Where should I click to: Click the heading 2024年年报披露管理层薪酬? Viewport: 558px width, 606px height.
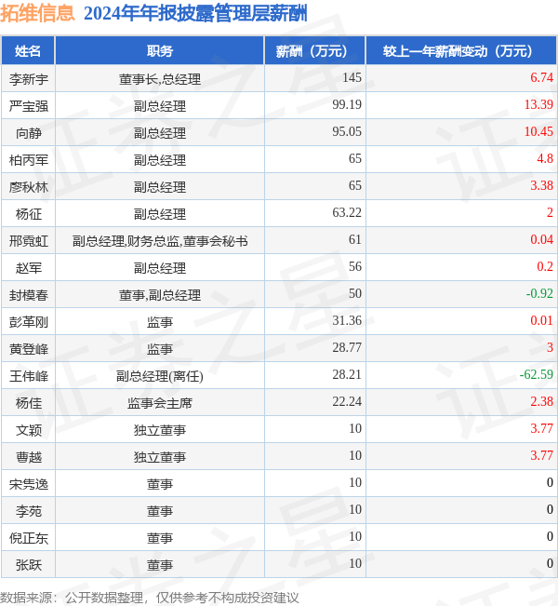click(195, 14)
